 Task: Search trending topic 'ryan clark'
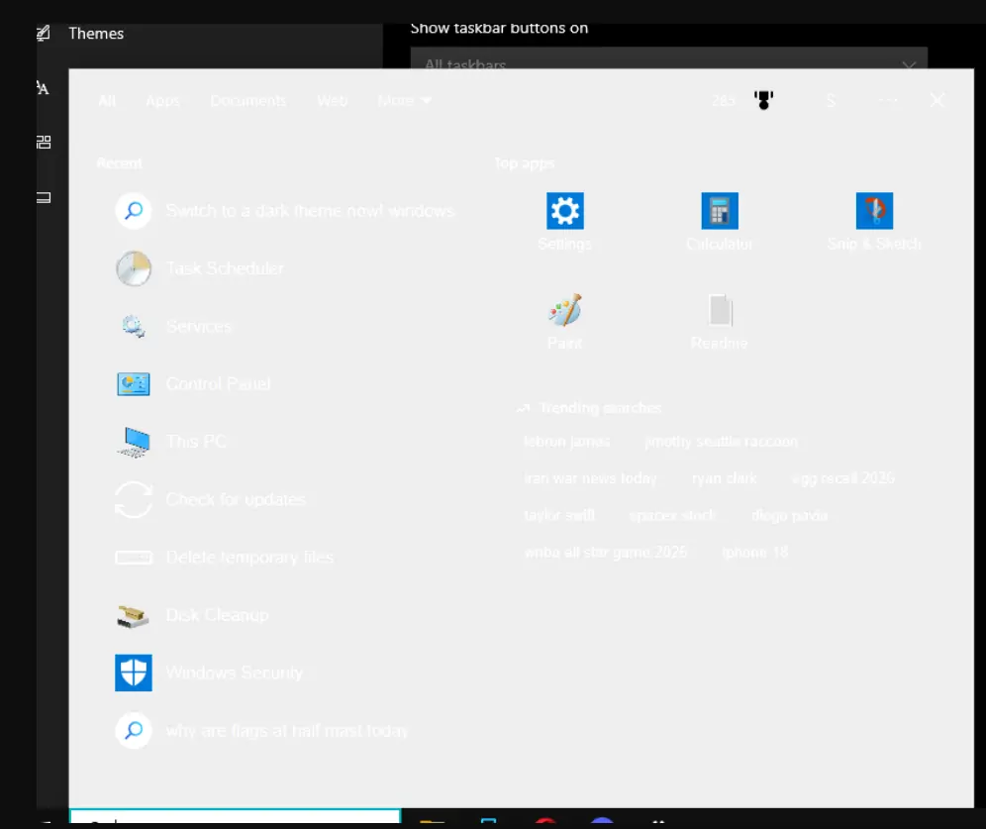point(724,478)
